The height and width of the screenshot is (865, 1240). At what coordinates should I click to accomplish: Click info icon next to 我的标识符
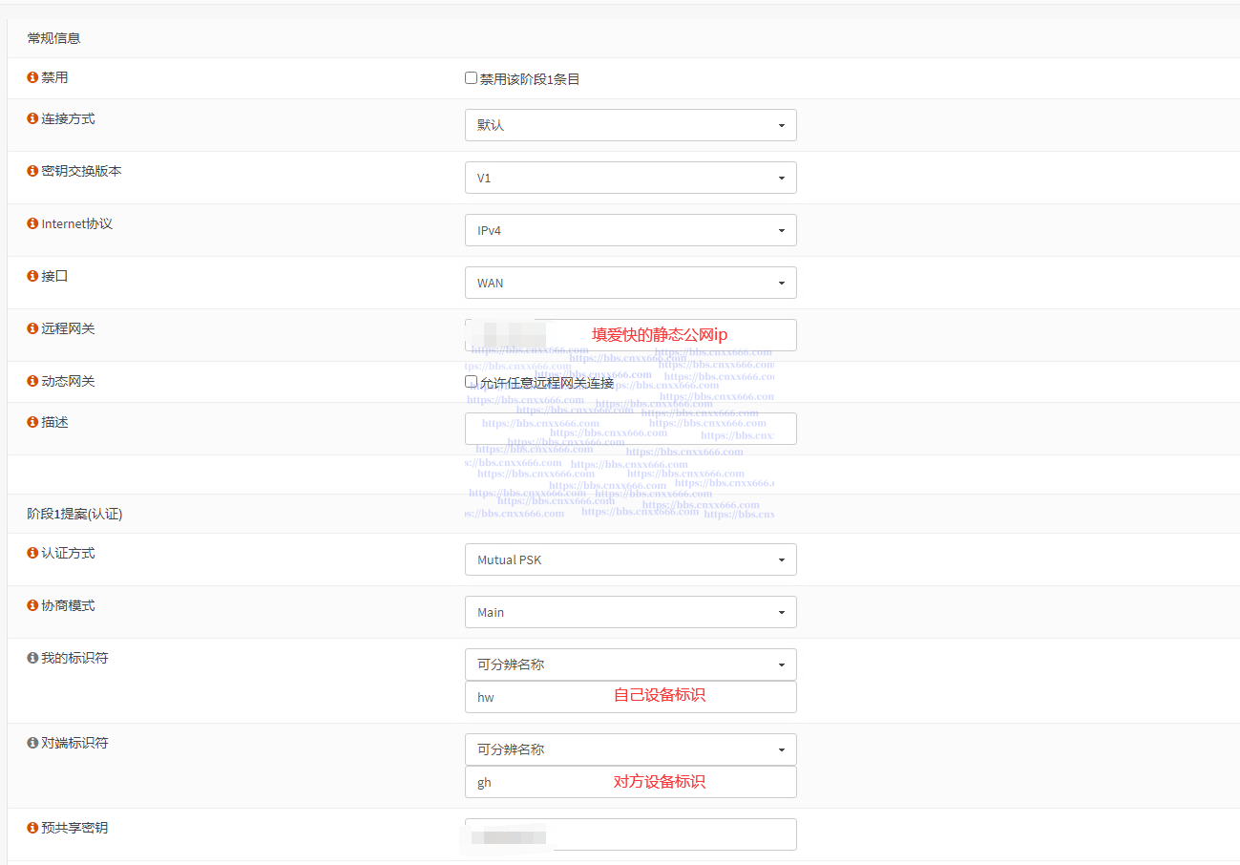pyautogui.click(x=32, y=659)
